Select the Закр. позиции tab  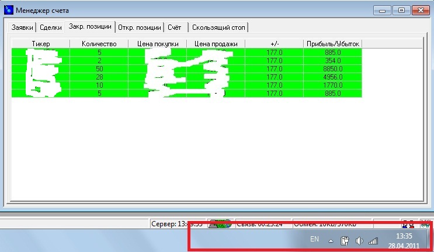(x=90, y=26)
